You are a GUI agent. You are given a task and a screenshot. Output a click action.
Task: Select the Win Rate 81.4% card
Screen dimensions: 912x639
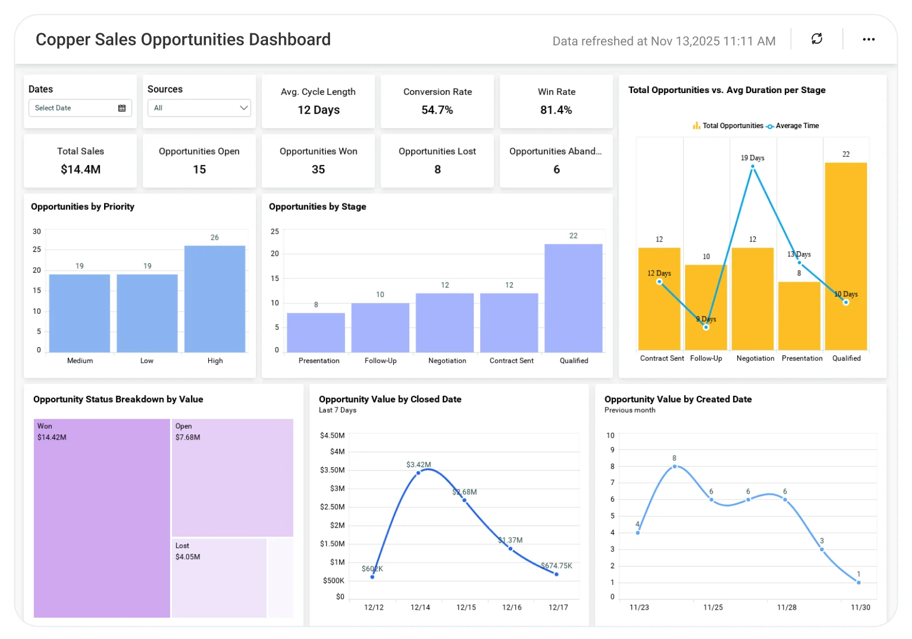(x=556, y=102)
